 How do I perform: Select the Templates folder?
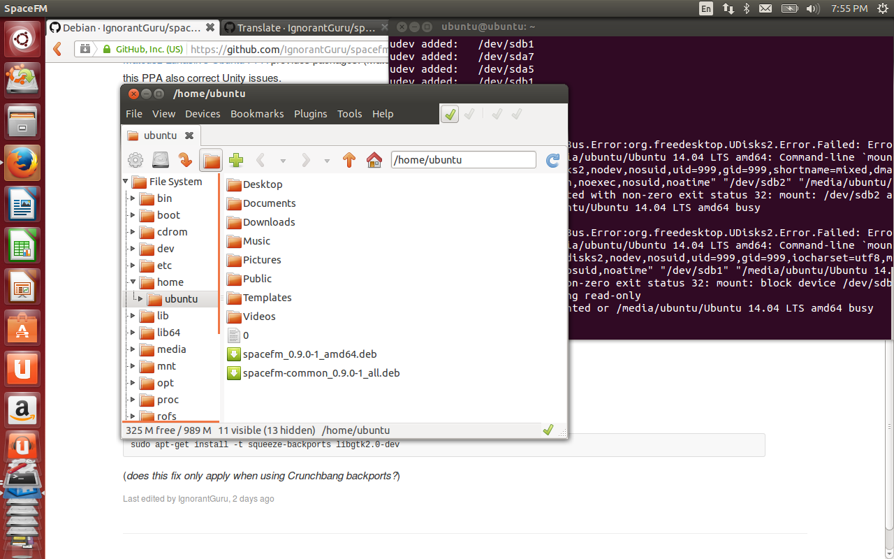point(259,298)
